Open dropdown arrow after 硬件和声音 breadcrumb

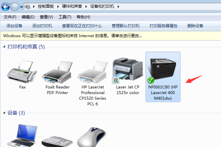pos(86,7)
